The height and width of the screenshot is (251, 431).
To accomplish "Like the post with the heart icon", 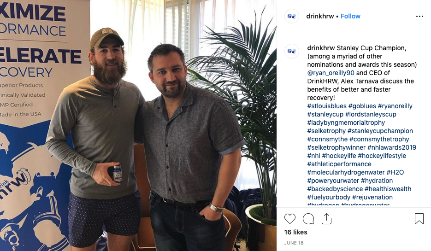I will [x=290, y=219].
